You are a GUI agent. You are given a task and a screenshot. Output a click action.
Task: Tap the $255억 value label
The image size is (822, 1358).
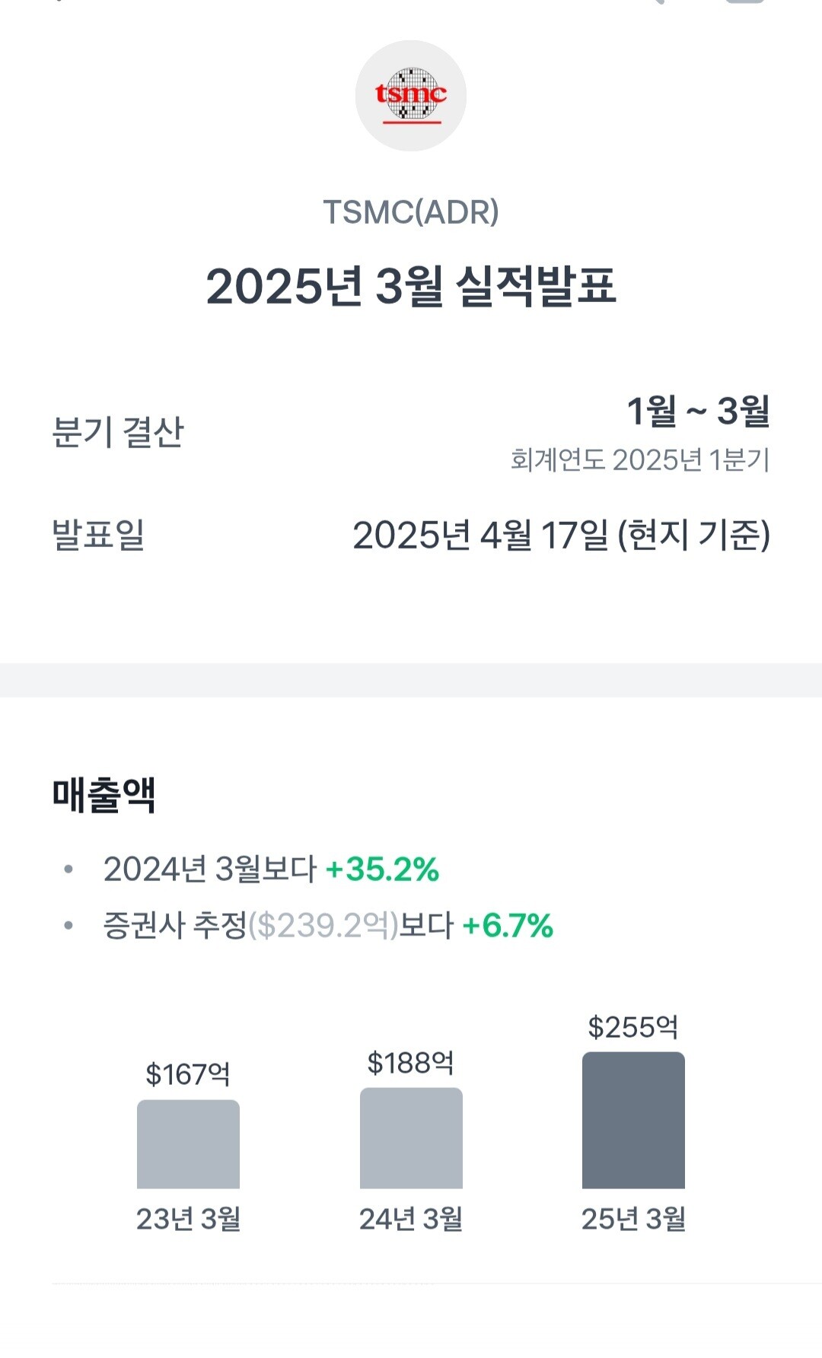(x=633, y=1028)
